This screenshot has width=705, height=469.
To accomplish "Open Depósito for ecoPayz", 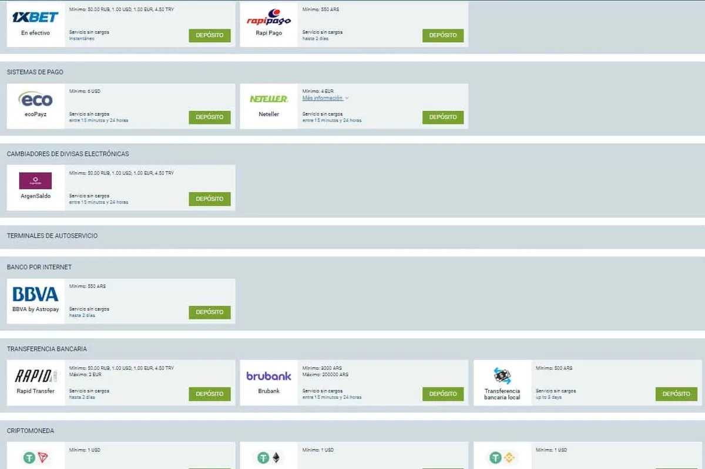I will (210, 117).
